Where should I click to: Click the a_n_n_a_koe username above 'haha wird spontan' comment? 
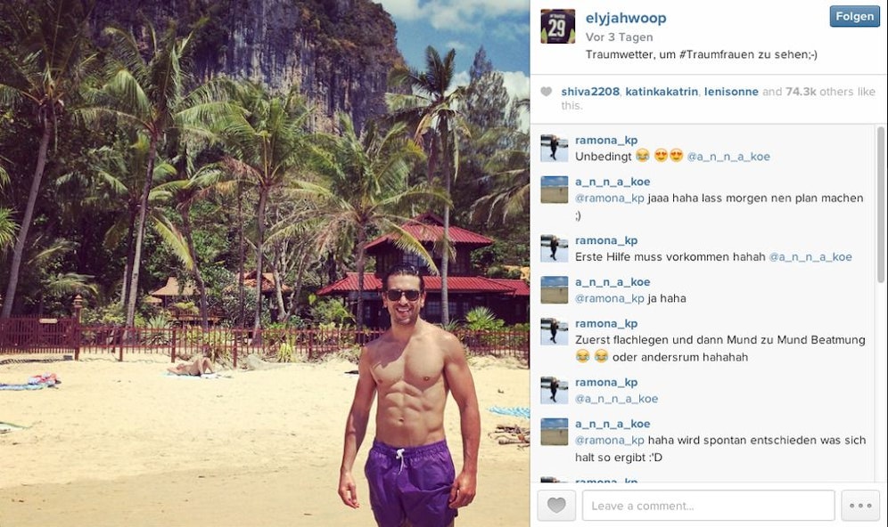coord(613,424)
